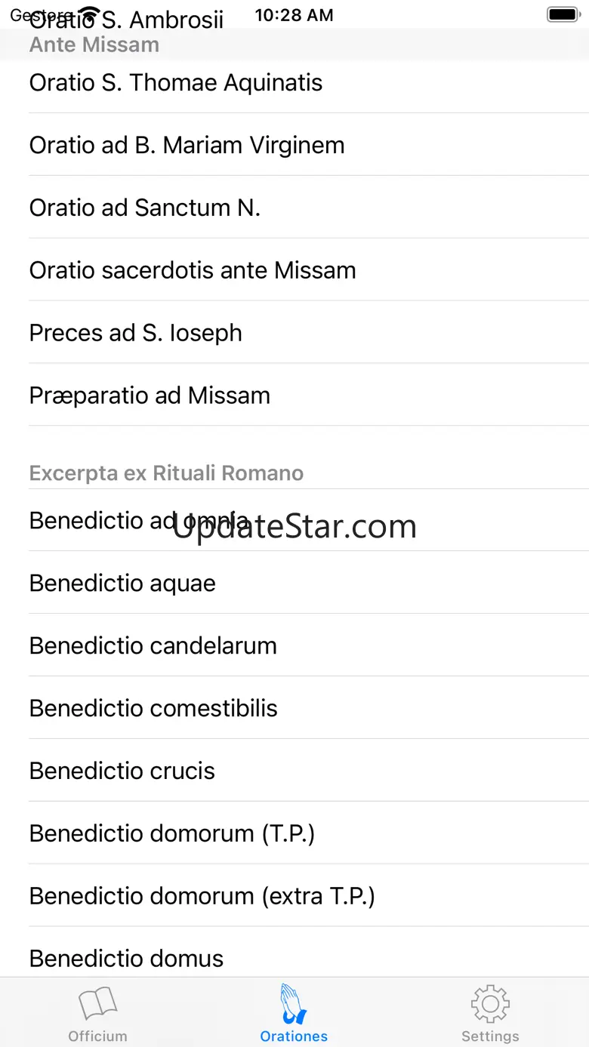Select Oratio ad Sanctum N.
Screen dimensions: 589x1047
[145, 208]
